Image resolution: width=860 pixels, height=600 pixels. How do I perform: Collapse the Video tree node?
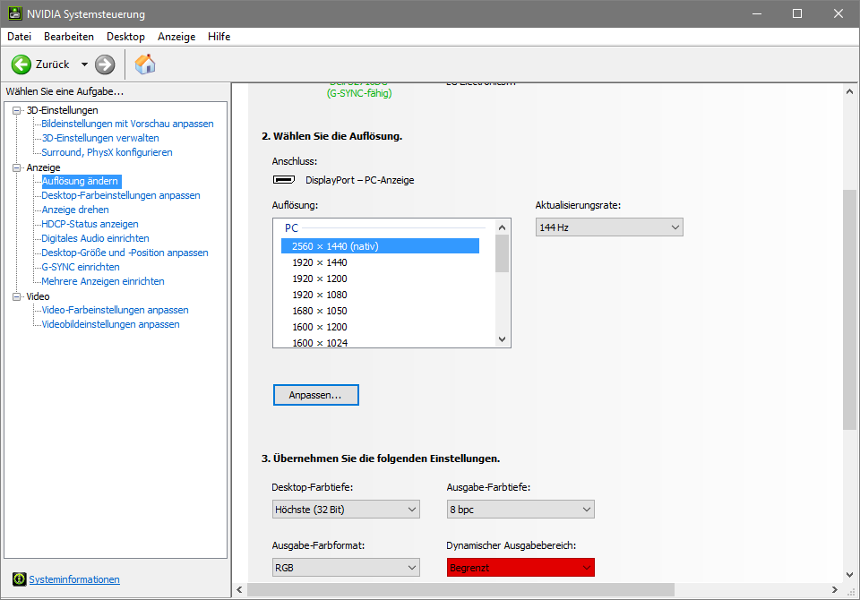click(x=17, y=296)
